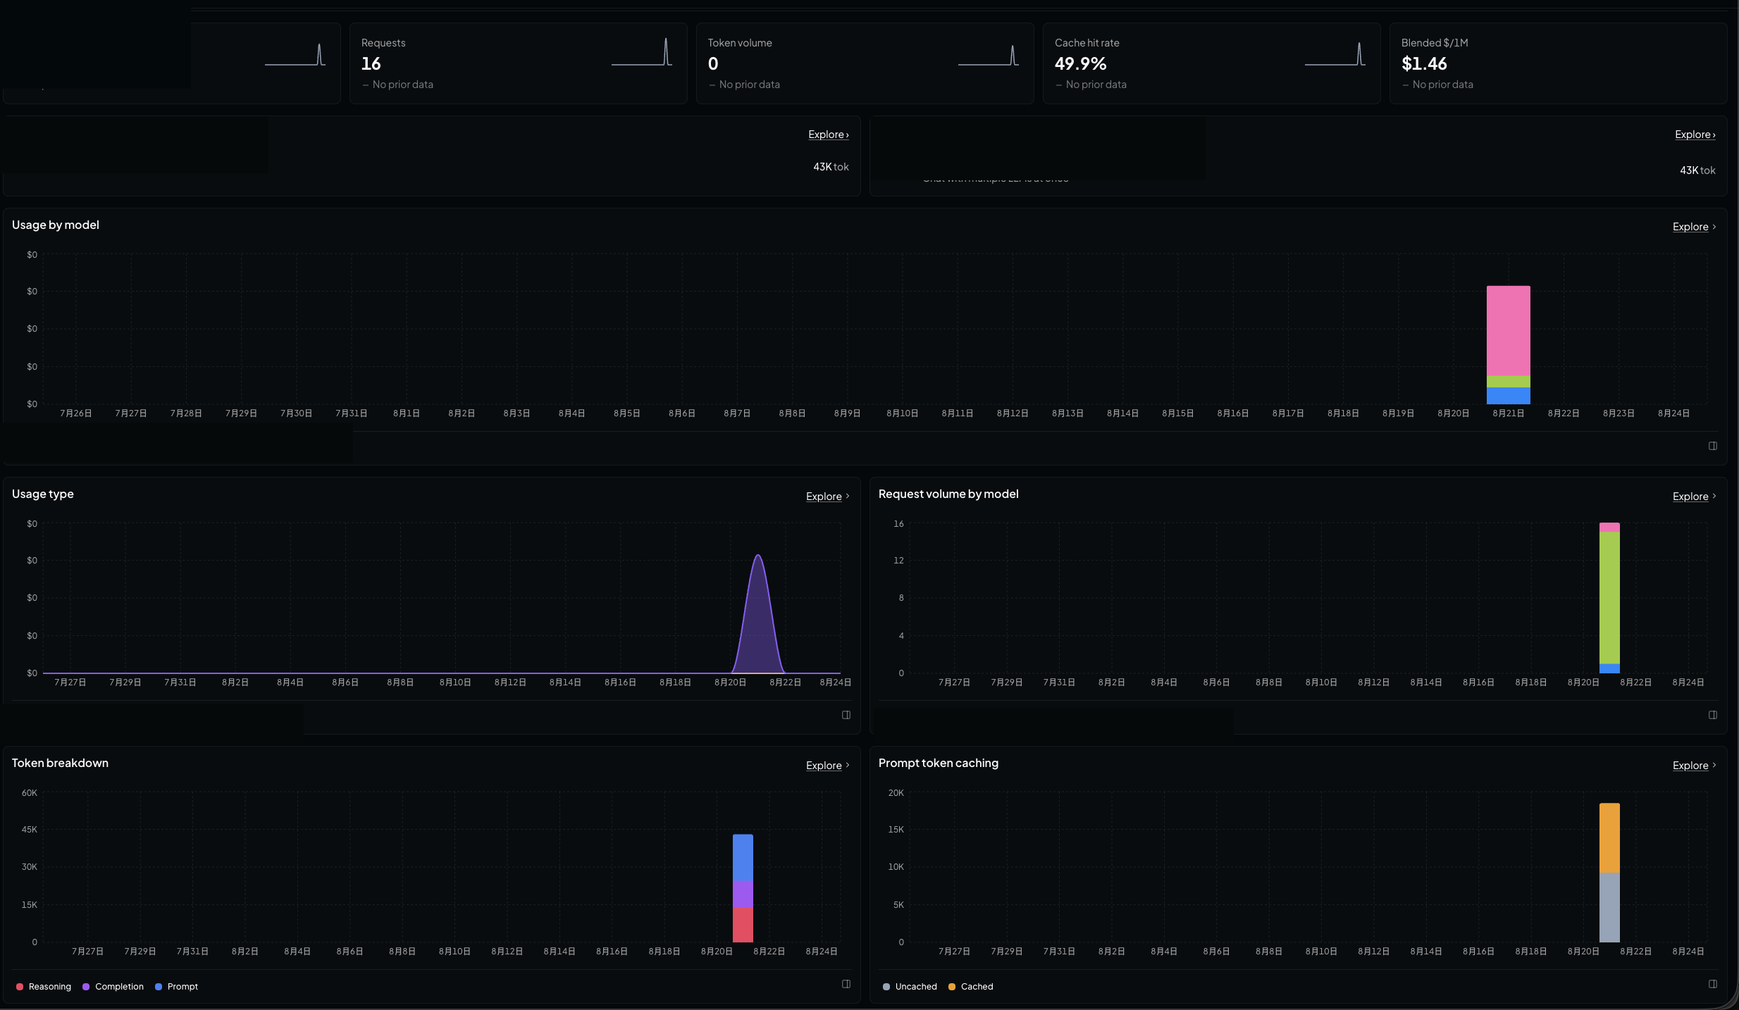Click blue segment in Usage by model bar
This screenshot has height=1010, width=1739.
(x=1508, y=396)
